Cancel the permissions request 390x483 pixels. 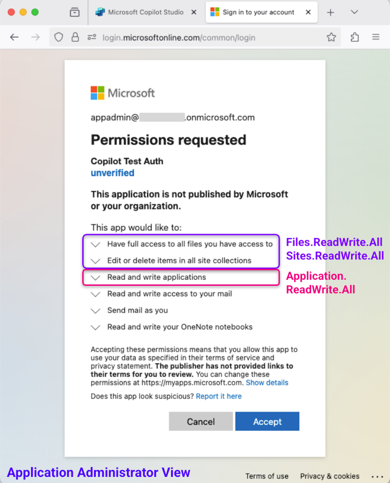click(x=200, y=421)
